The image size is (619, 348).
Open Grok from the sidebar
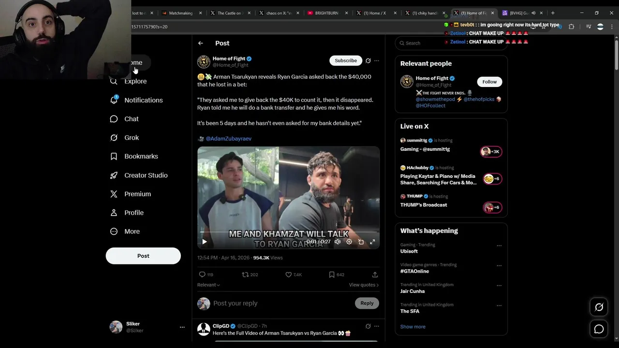(125, 138)
